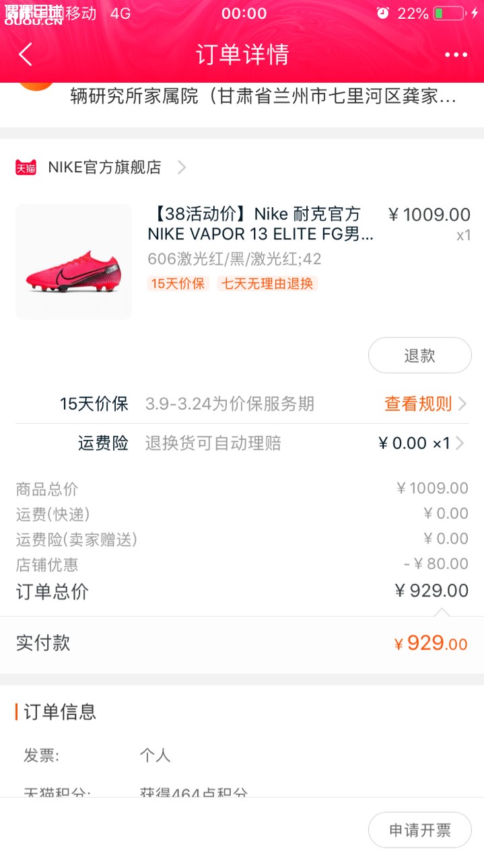Tap the 订单信息 section header
This screenshot has height=861, width=484.
[60, 712]
